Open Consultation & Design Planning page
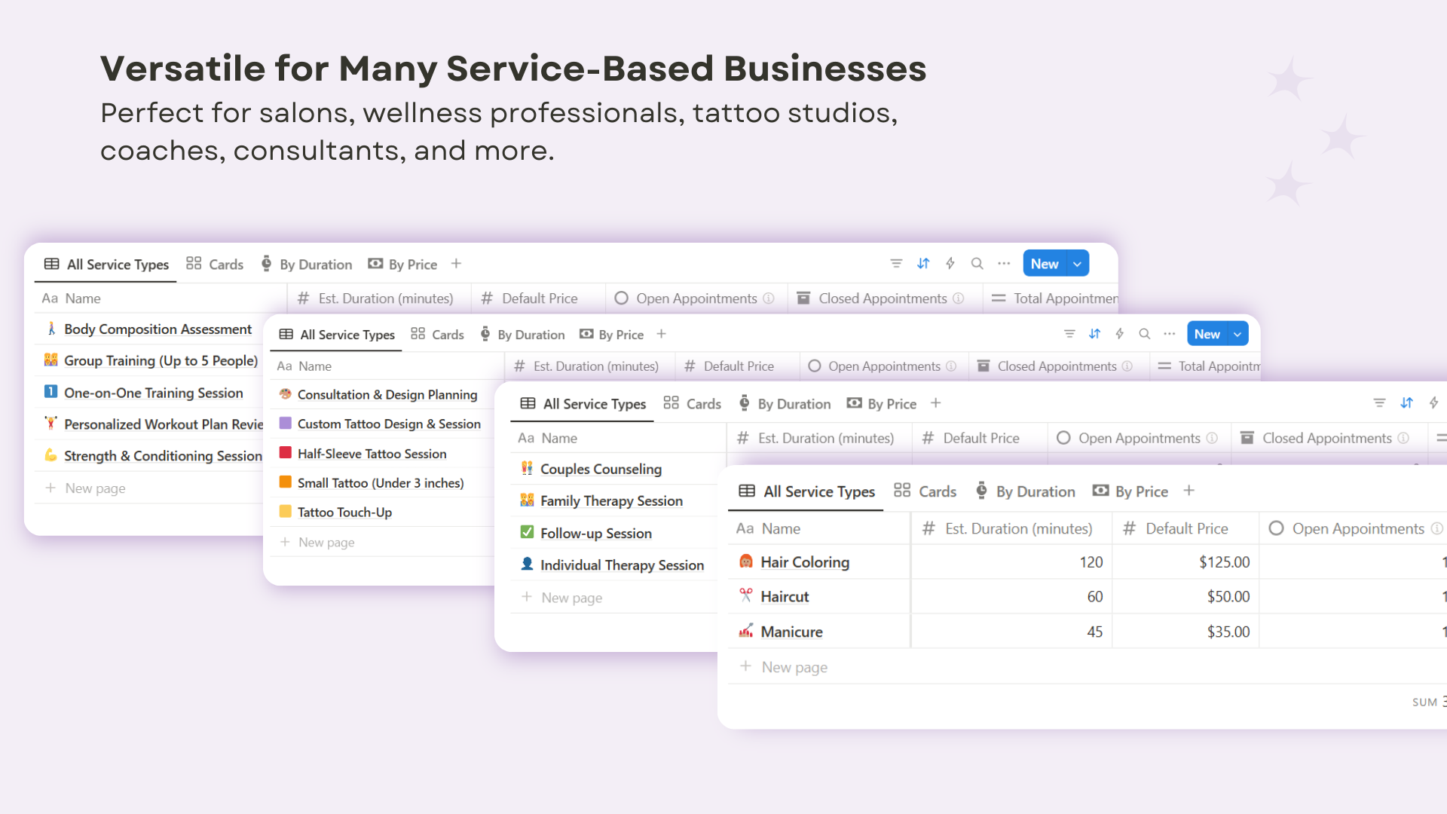The height and width of the screenshot is (814, 1447). 387,394
